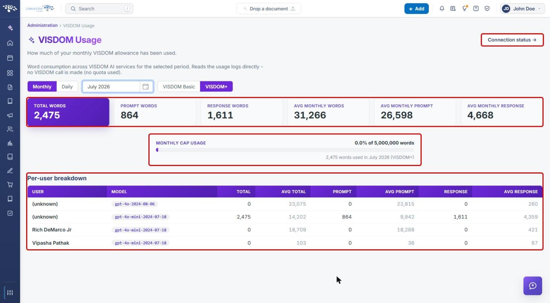
Task: Open the pencil edit icon in the sidebar
Action: click(x=10, y=171)
